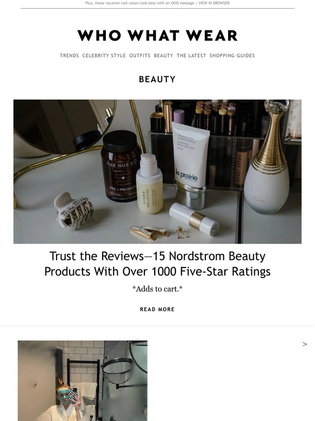Select Outfits in the navigation bar
Viewport: 315px width, 421px height.
(140, 55)
